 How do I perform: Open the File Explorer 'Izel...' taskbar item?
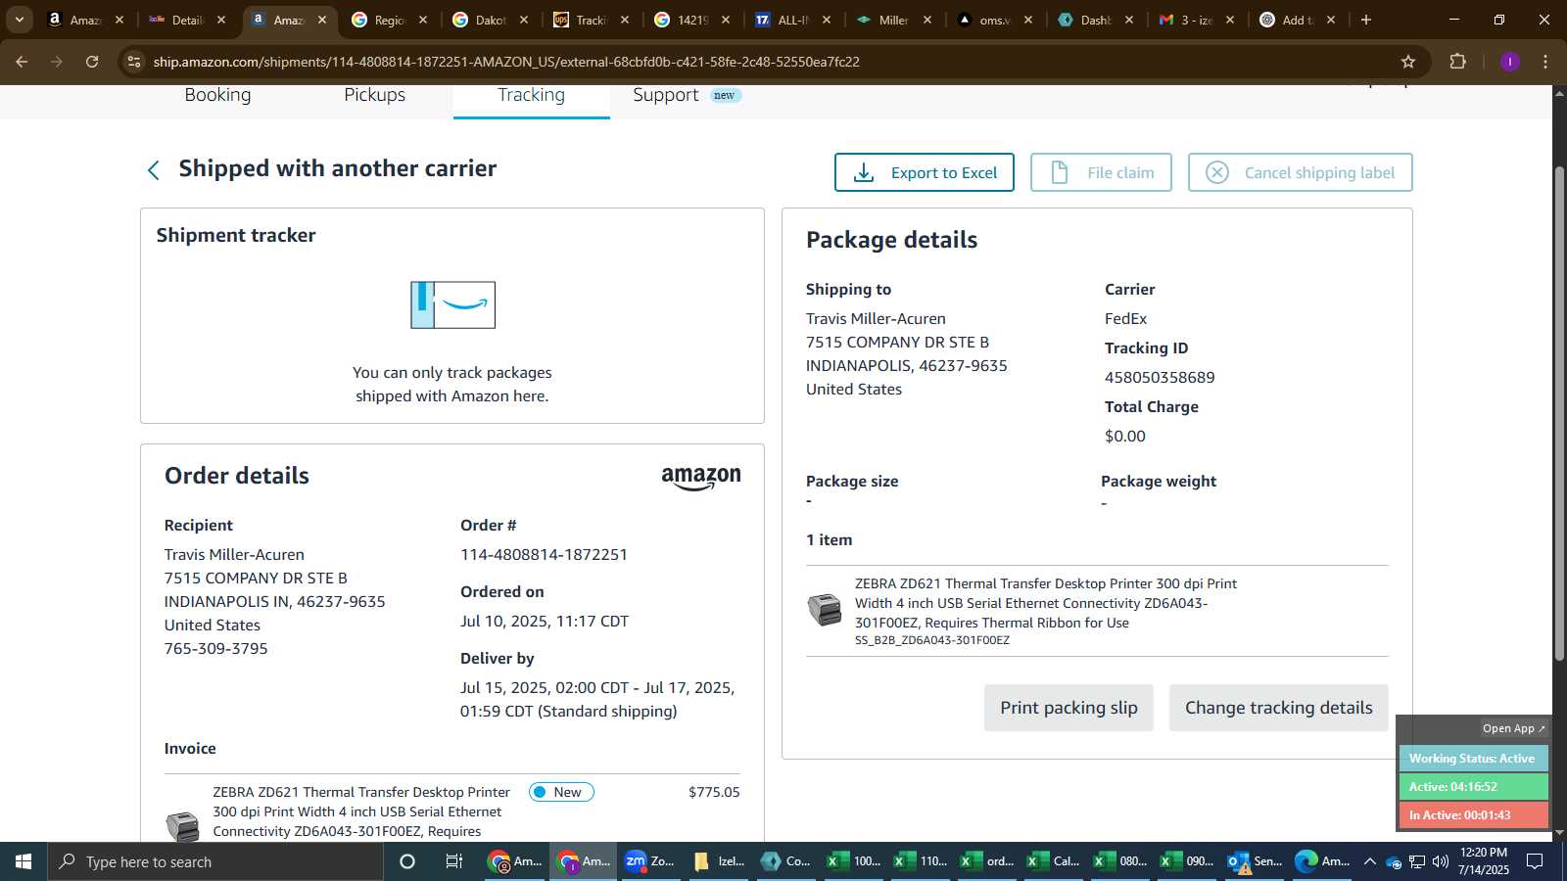(x=718, y=861)
